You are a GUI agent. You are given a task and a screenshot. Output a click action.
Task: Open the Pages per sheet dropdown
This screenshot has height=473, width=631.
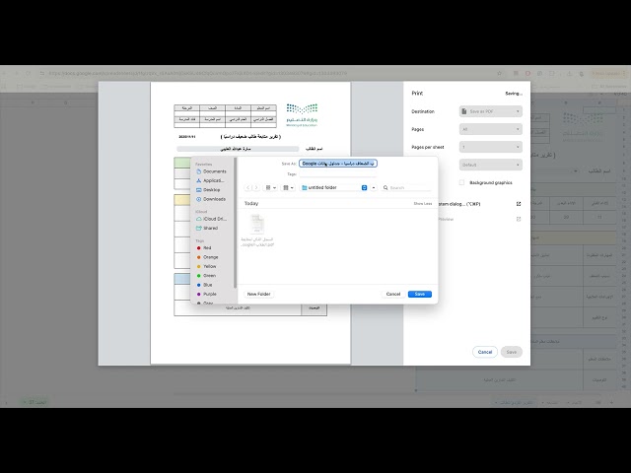(x=491, y=147)
